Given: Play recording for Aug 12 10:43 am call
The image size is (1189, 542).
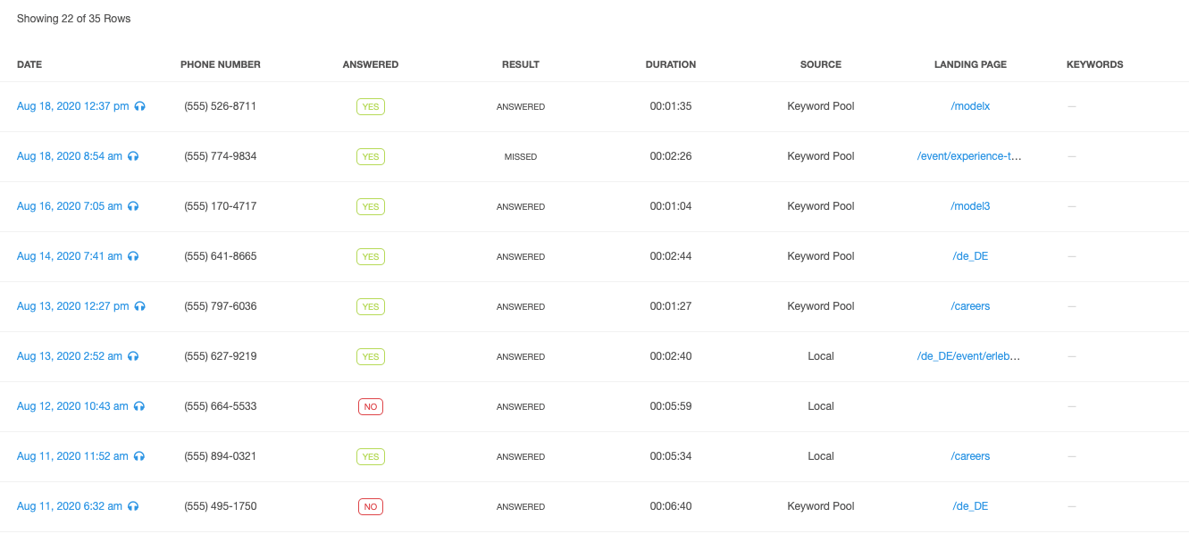Looking at the screenshot, I should pos(139,406).
